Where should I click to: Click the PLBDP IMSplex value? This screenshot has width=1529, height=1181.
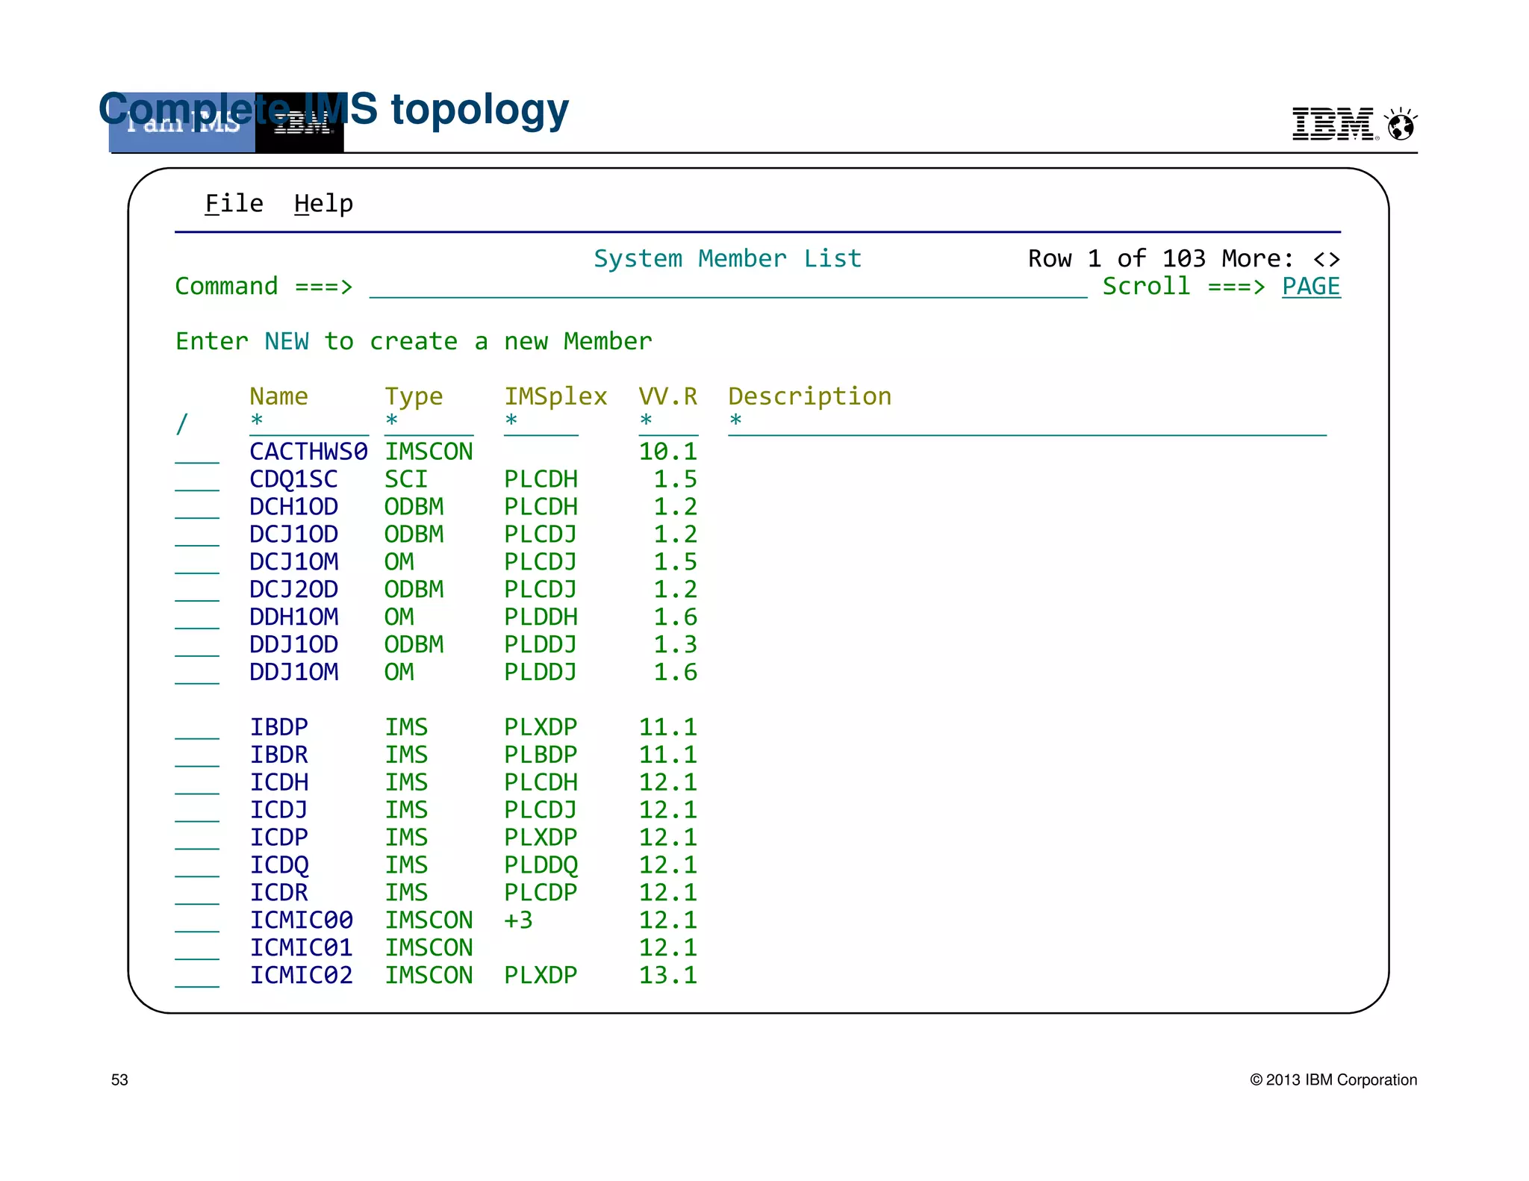coord(541,755)
